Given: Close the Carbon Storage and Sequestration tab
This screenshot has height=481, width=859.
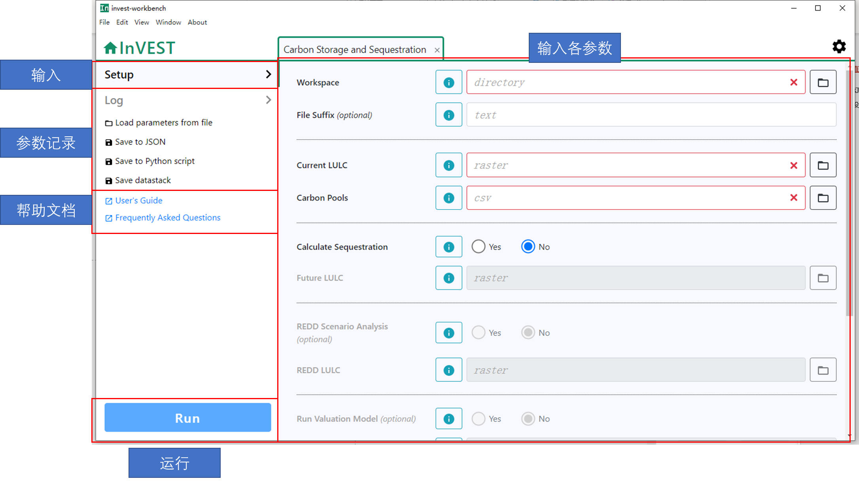Looking at the screenshot, I should [x=437, y=50].
